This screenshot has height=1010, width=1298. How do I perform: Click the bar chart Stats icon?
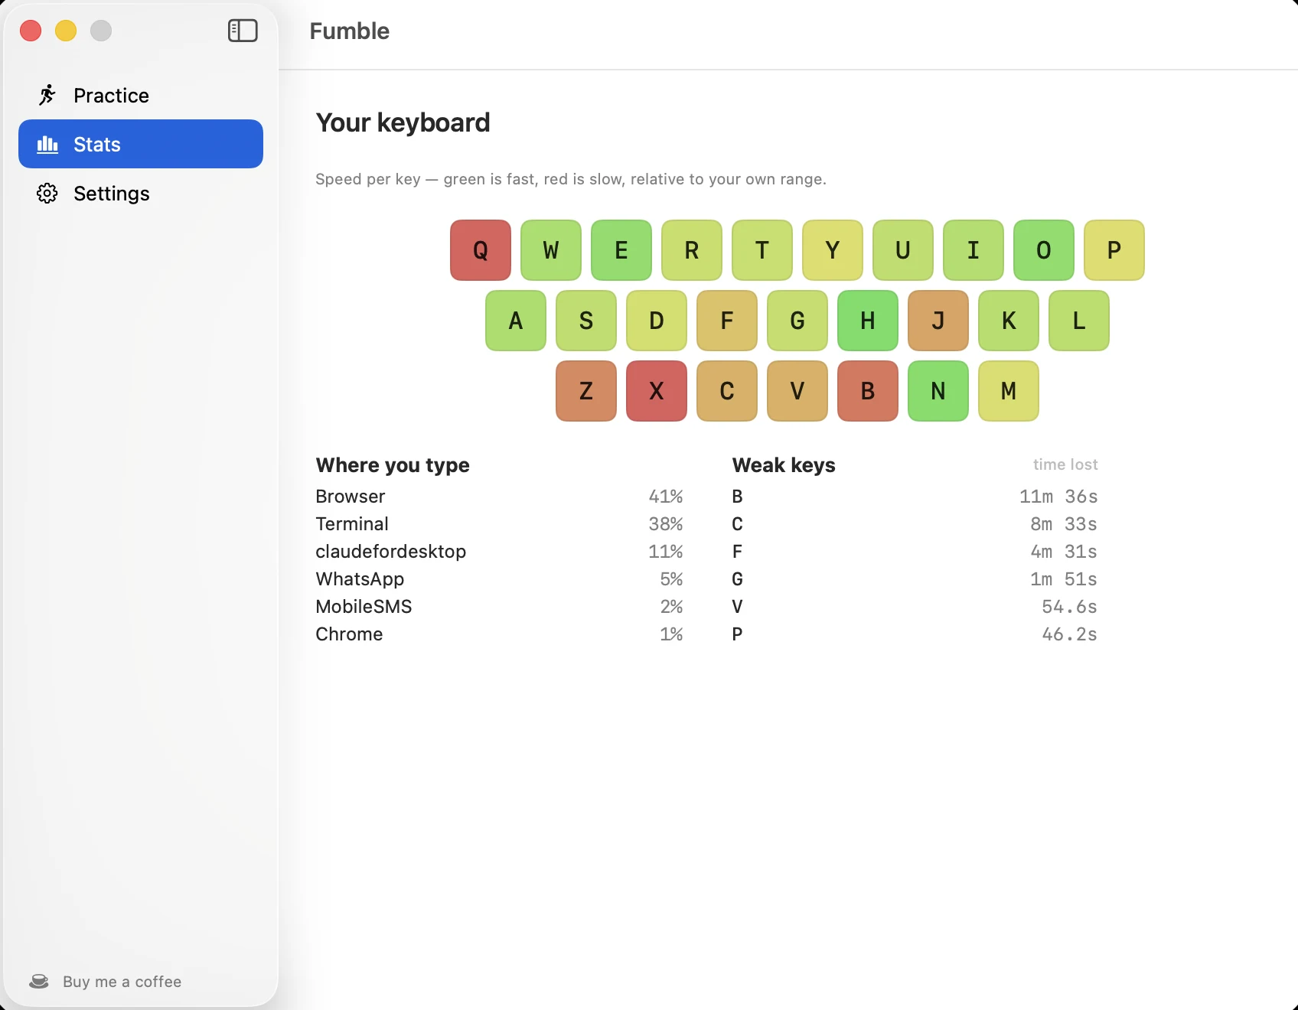coord(47,144)
